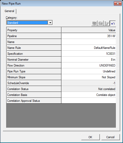Click the Correlation Basis Correlate object value
Screen dimensions: 123x143
coord(89,95)
